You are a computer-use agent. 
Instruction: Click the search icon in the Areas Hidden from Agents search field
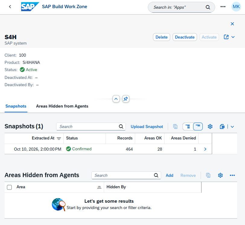click(156, 175)
